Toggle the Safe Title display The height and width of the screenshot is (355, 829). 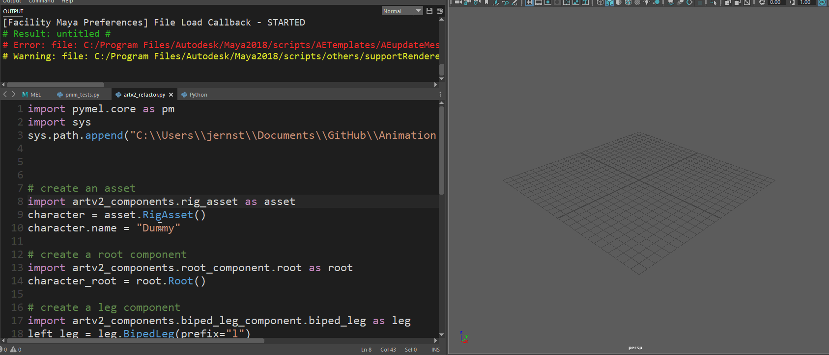tap(585, 2)
